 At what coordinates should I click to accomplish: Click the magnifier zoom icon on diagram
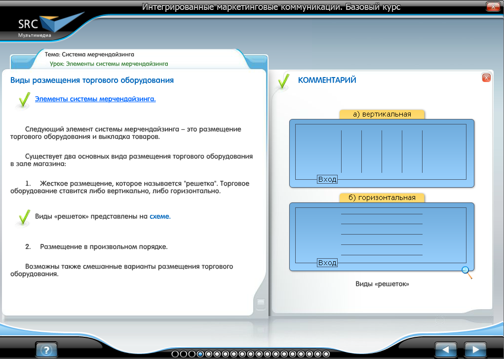[466, 273]
